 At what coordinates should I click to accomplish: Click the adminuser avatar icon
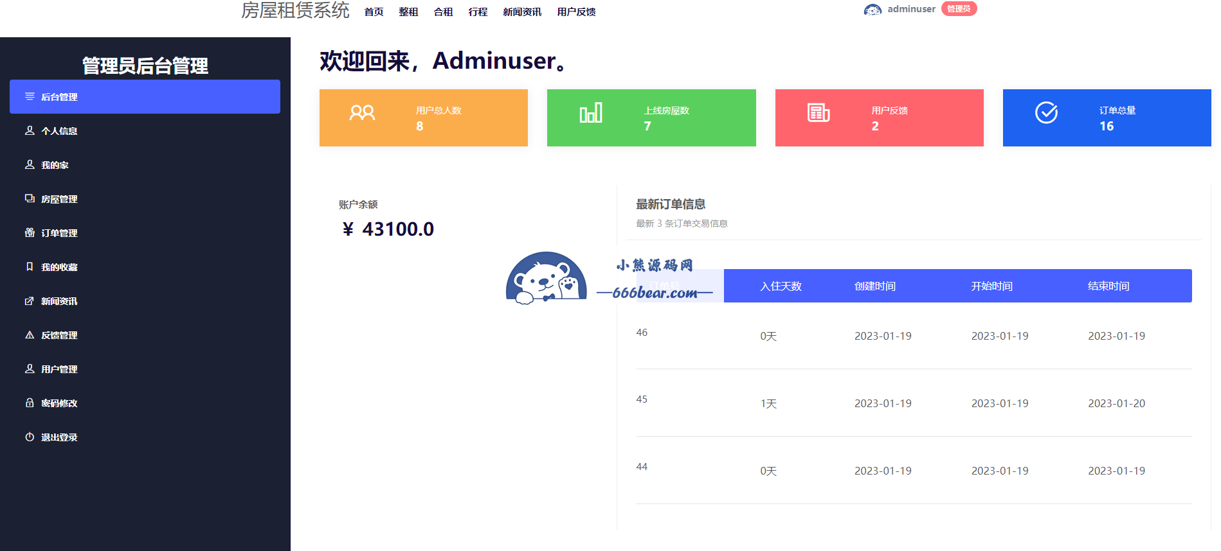(x=873, y=10)
